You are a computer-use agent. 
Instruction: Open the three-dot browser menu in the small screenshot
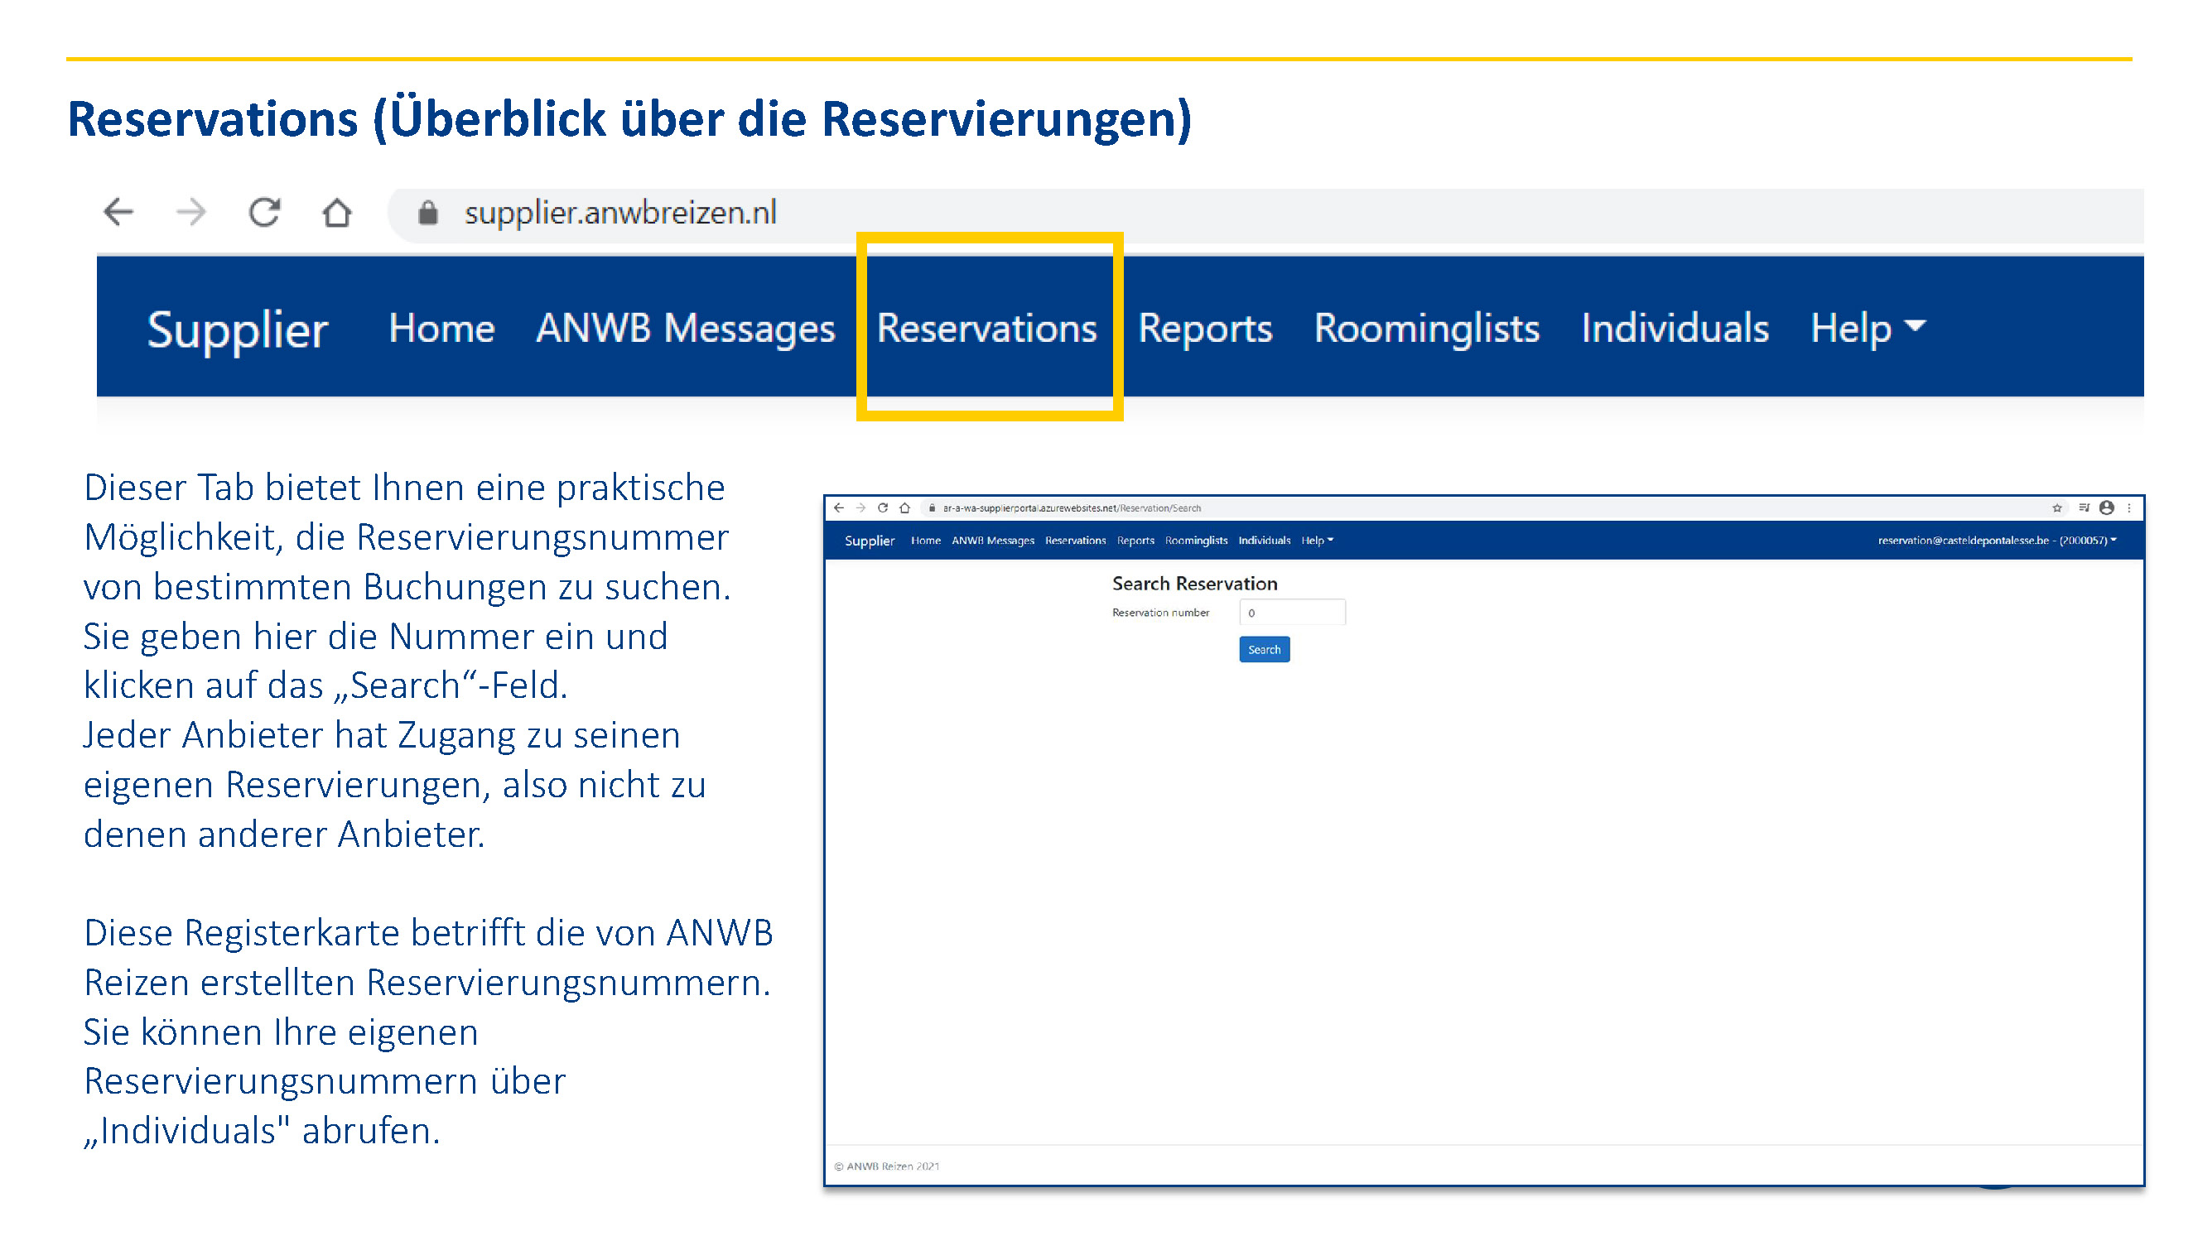click(2130, 508)
